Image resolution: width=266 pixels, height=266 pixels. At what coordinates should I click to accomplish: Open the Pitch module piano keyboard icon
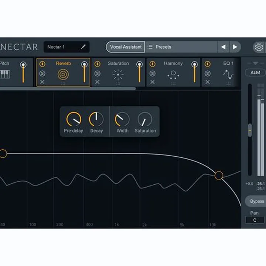tap(5, 74)
